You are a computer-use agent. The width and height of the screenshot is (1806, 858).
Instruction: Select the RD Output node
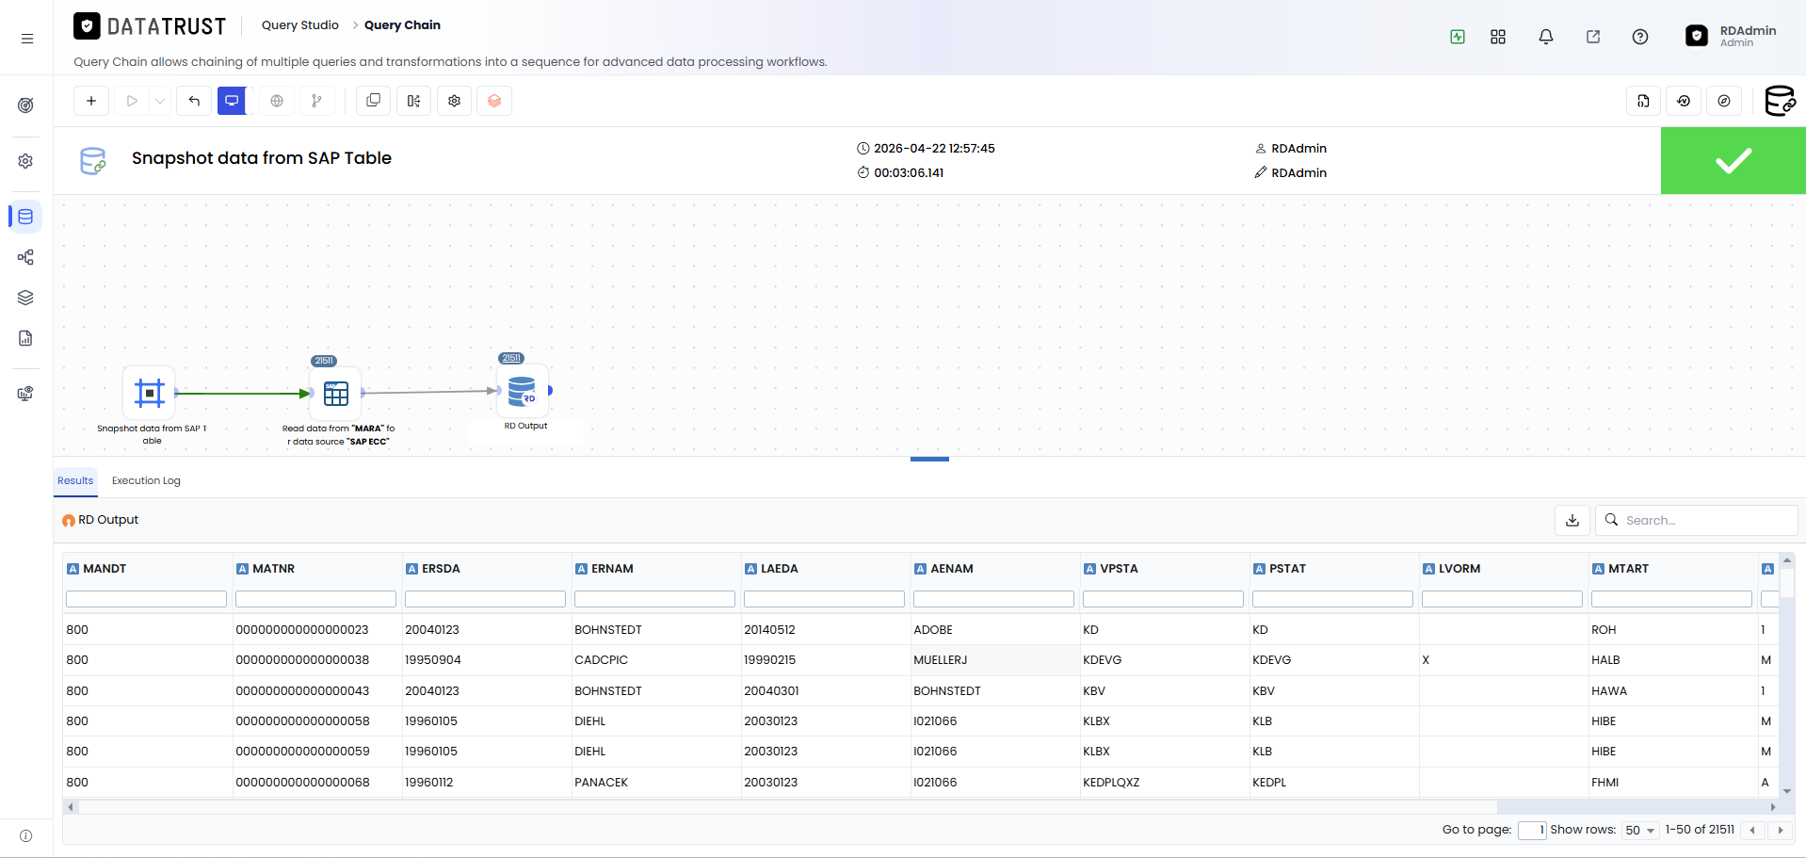(x=523, y=390)
